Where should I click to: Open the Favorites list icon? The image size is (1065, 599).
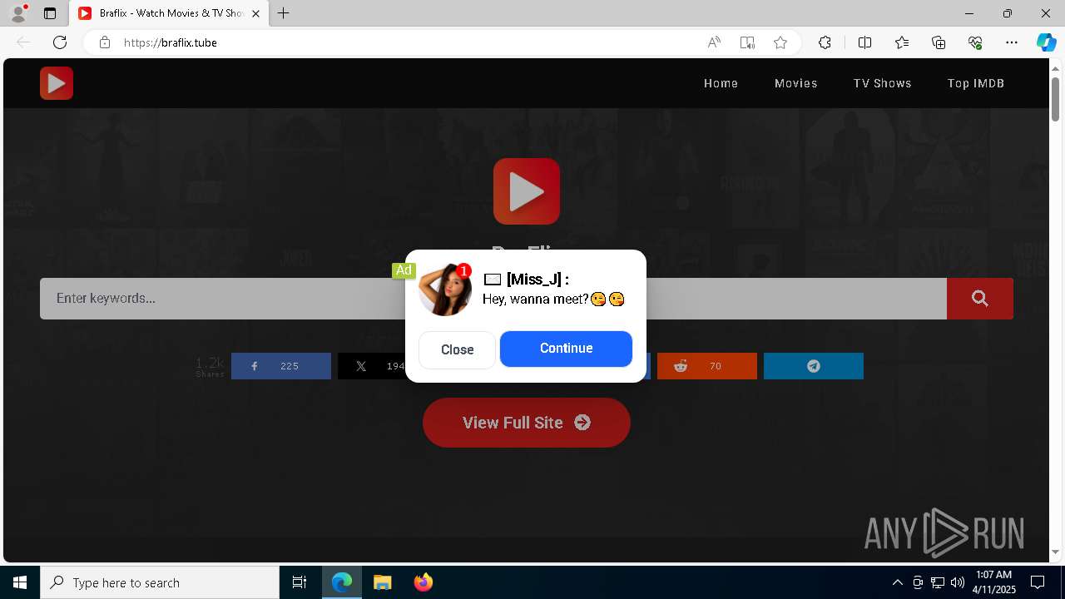tap(902, 42)
